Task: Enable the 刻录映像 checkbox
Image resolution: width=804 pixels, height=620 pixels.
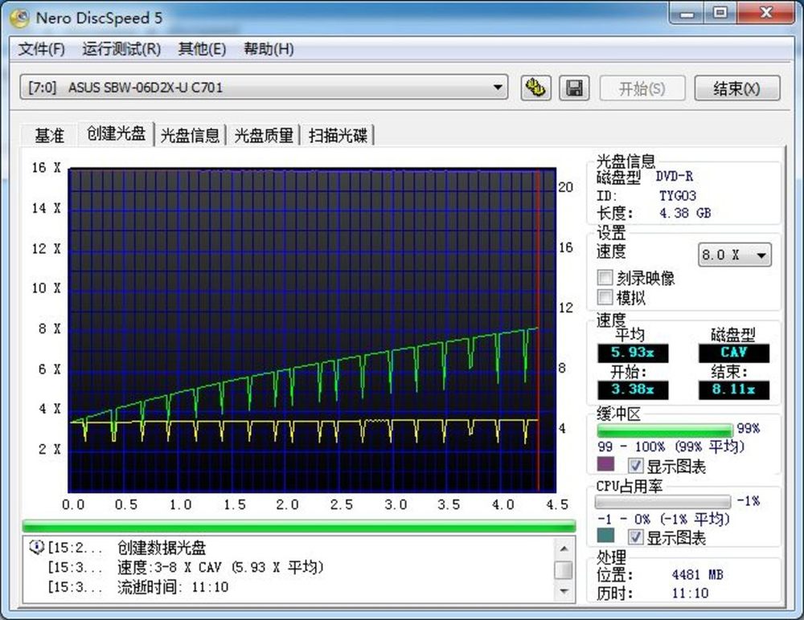Action: click(x=605, y=278)
